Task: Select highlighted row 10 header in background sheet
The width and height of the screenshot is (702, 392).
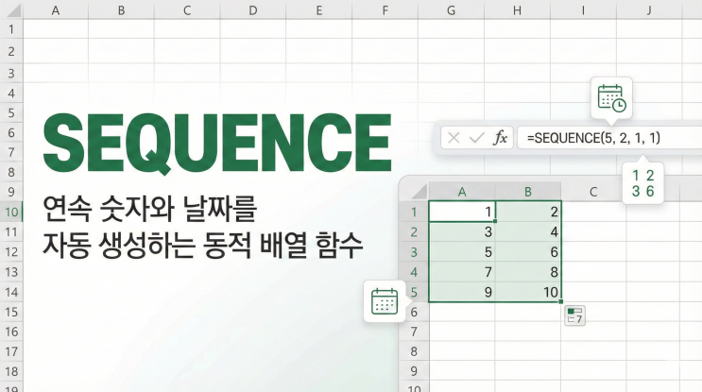Action: pyautogui.click(x=11, y=212)
